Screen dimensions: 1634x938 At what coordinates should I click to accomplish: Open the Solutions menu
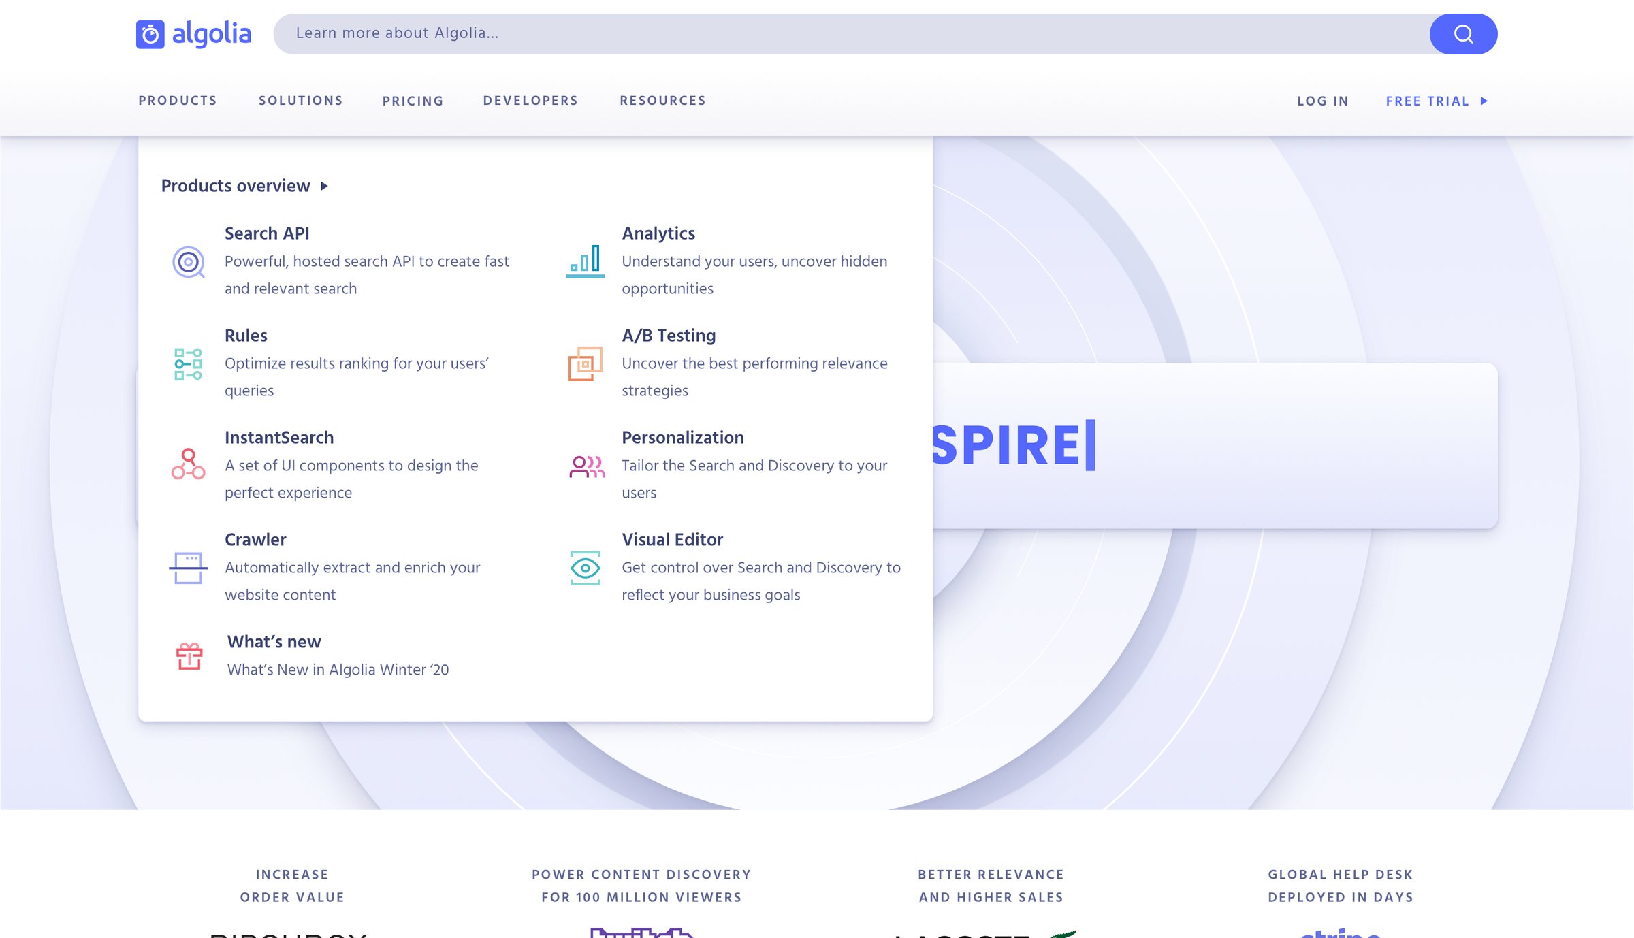(301, 101)
